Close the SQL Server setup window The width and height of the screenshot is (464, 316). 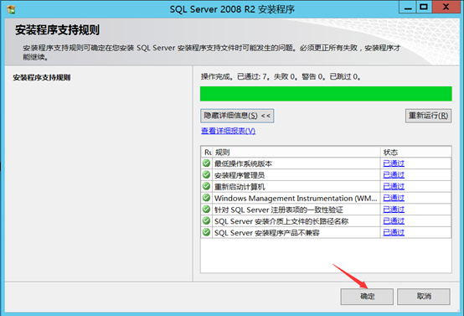point(446,7)
